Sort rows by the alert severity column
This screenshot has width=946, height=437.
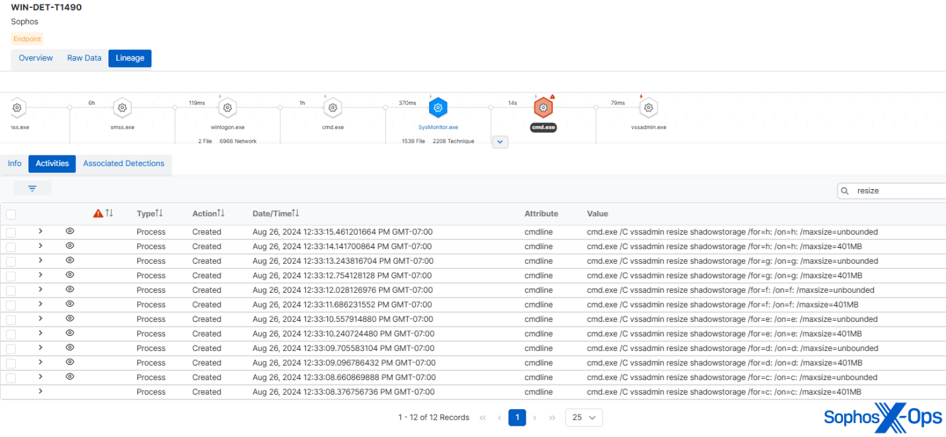point(102,213)
